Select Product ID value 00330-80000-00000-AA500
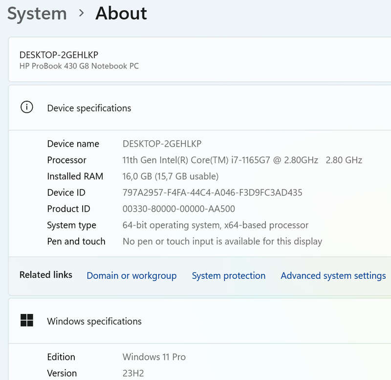 point(179,209)
